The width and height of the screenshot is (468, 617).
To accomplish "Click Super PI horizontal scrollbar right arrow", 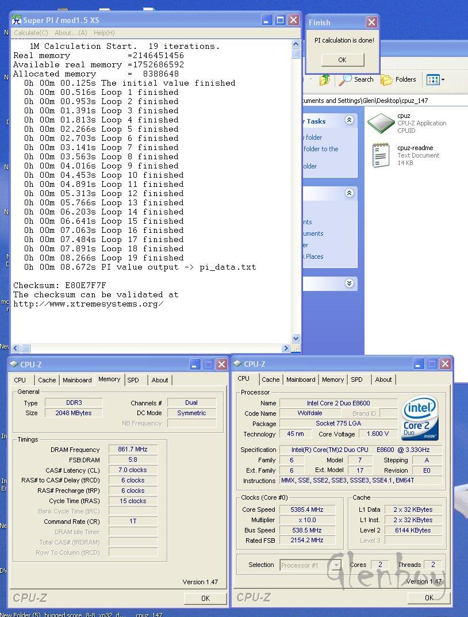I will [286, 348].
